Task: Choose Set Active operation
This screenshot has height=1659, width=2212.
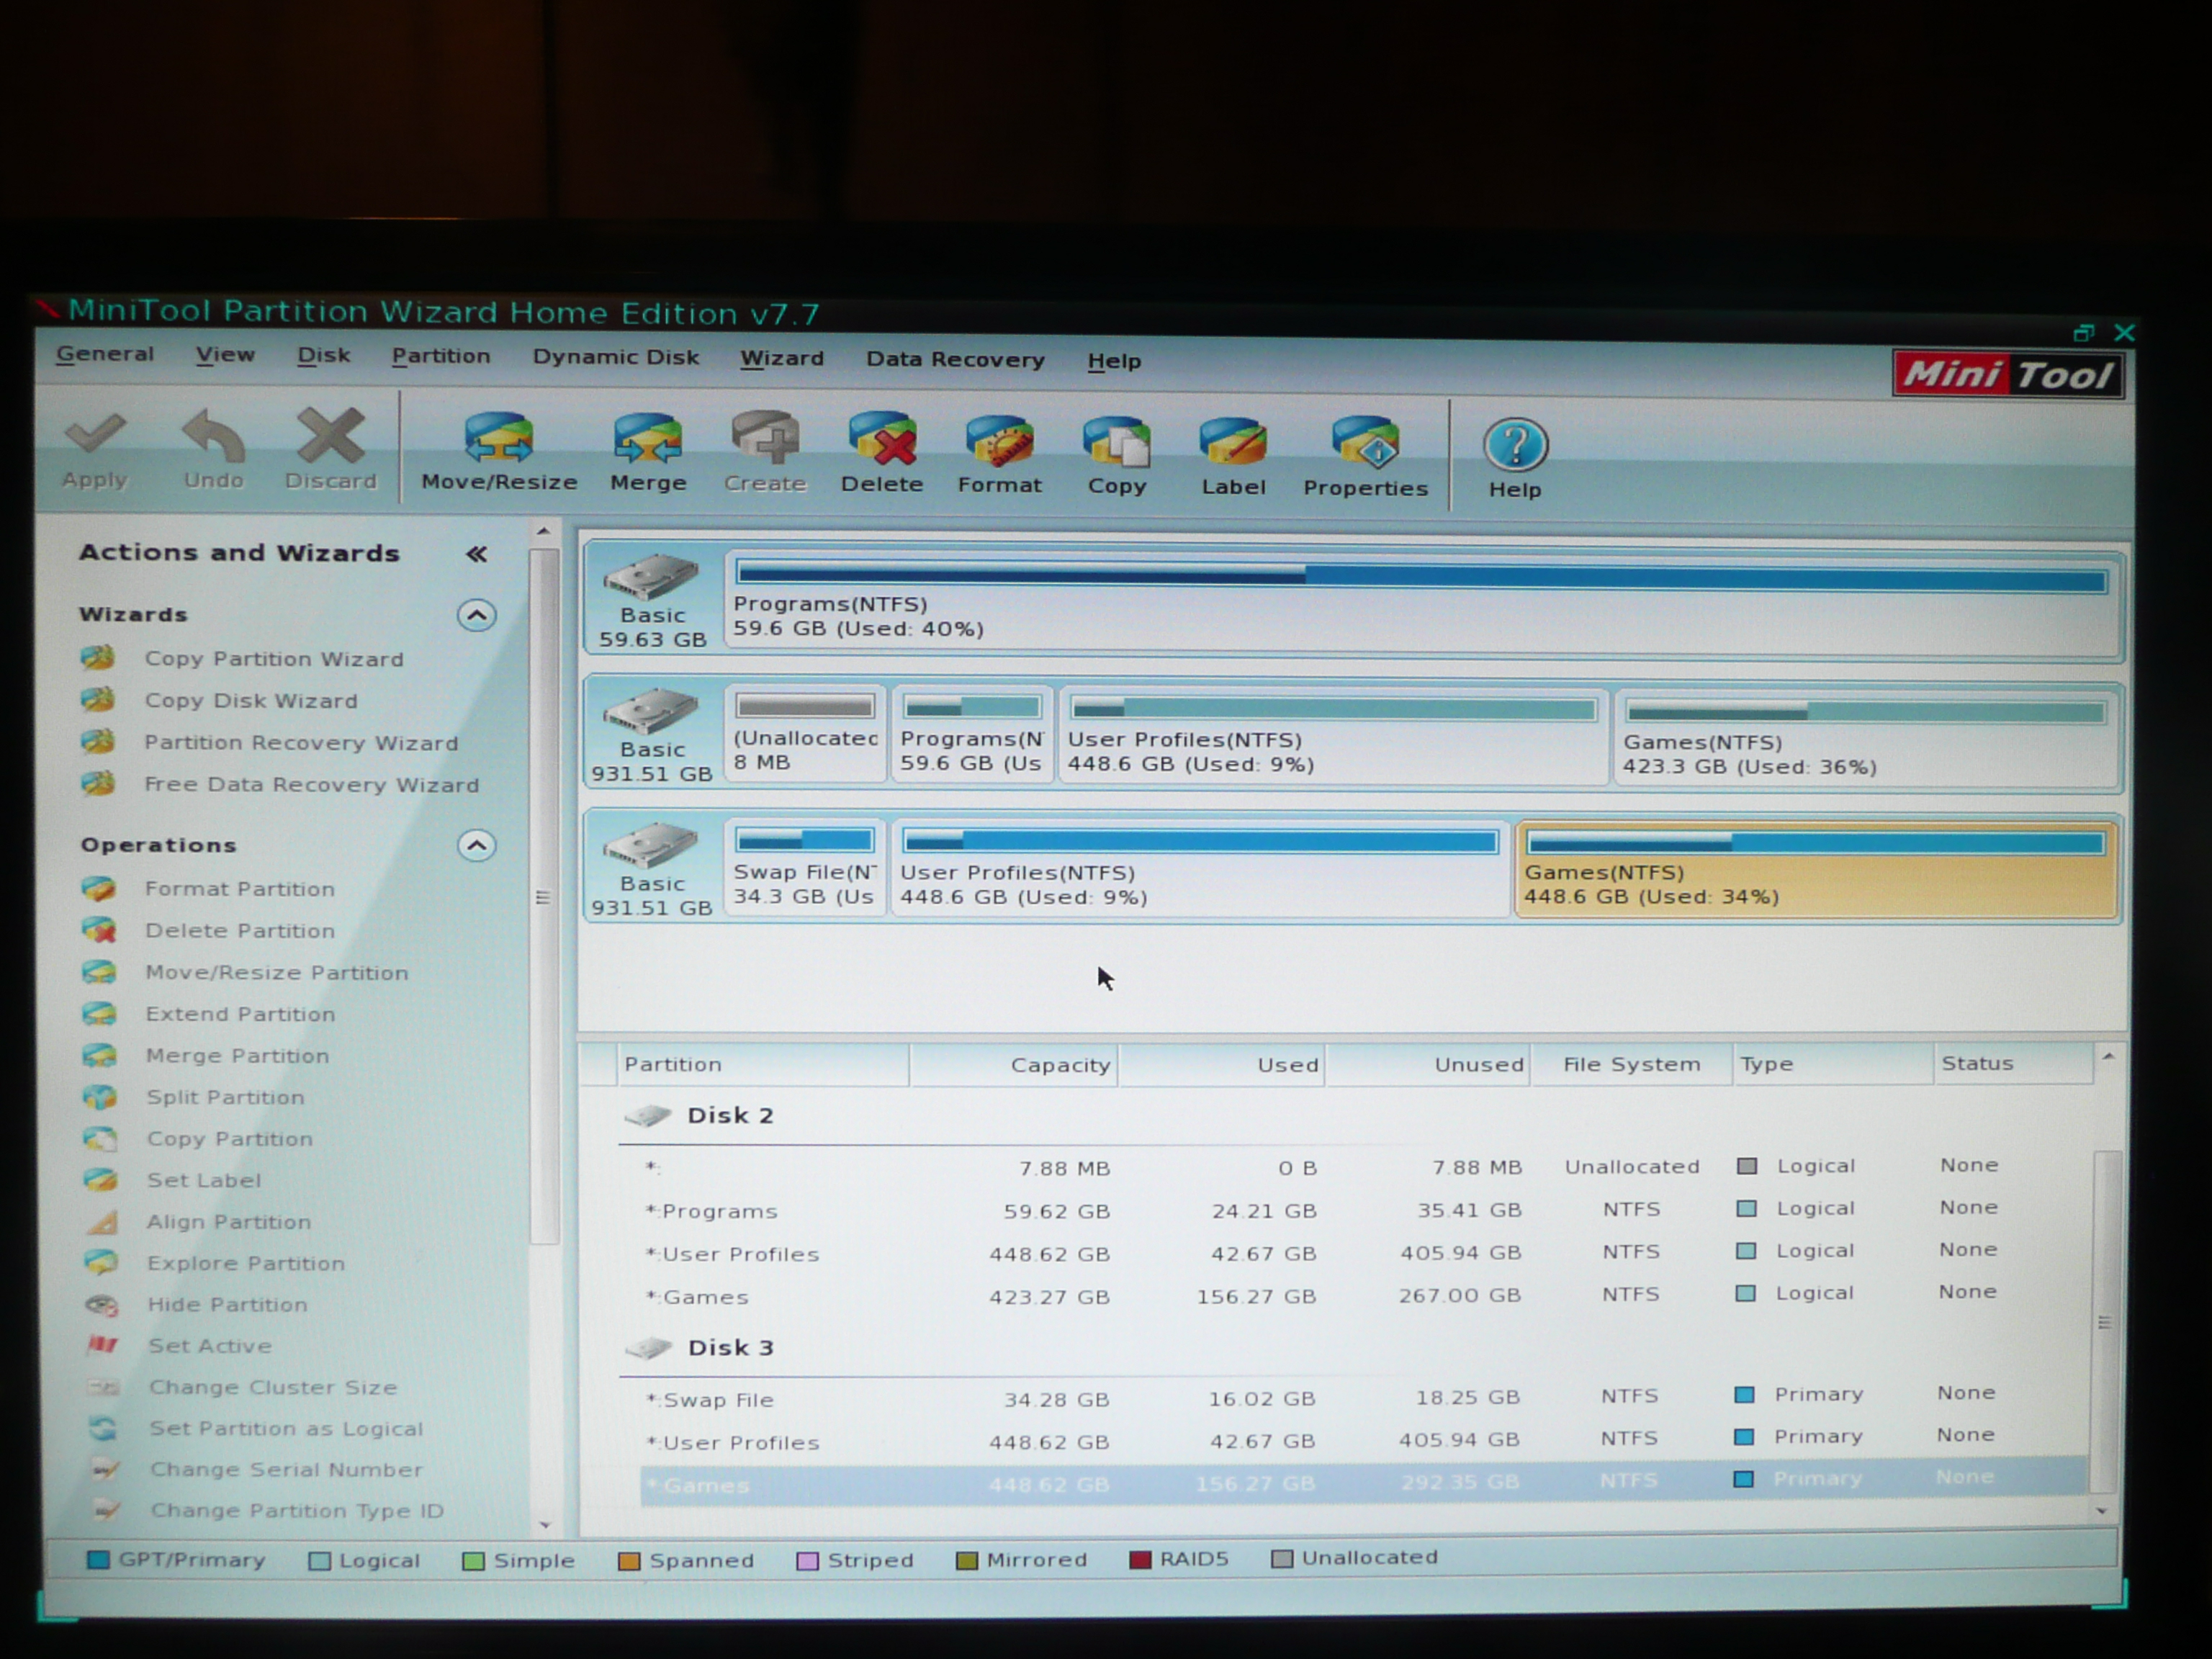Action: tap(210, 1346)
